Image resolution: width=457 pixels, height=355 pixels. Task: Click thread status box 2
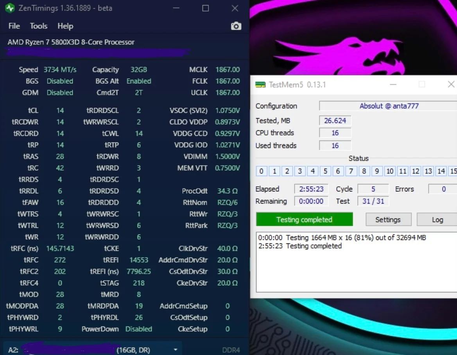coord(287,171)
